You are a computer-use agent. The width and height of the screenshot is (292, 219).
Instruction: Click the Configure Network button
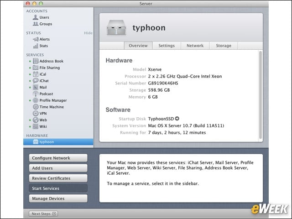(x=58, y=158)
